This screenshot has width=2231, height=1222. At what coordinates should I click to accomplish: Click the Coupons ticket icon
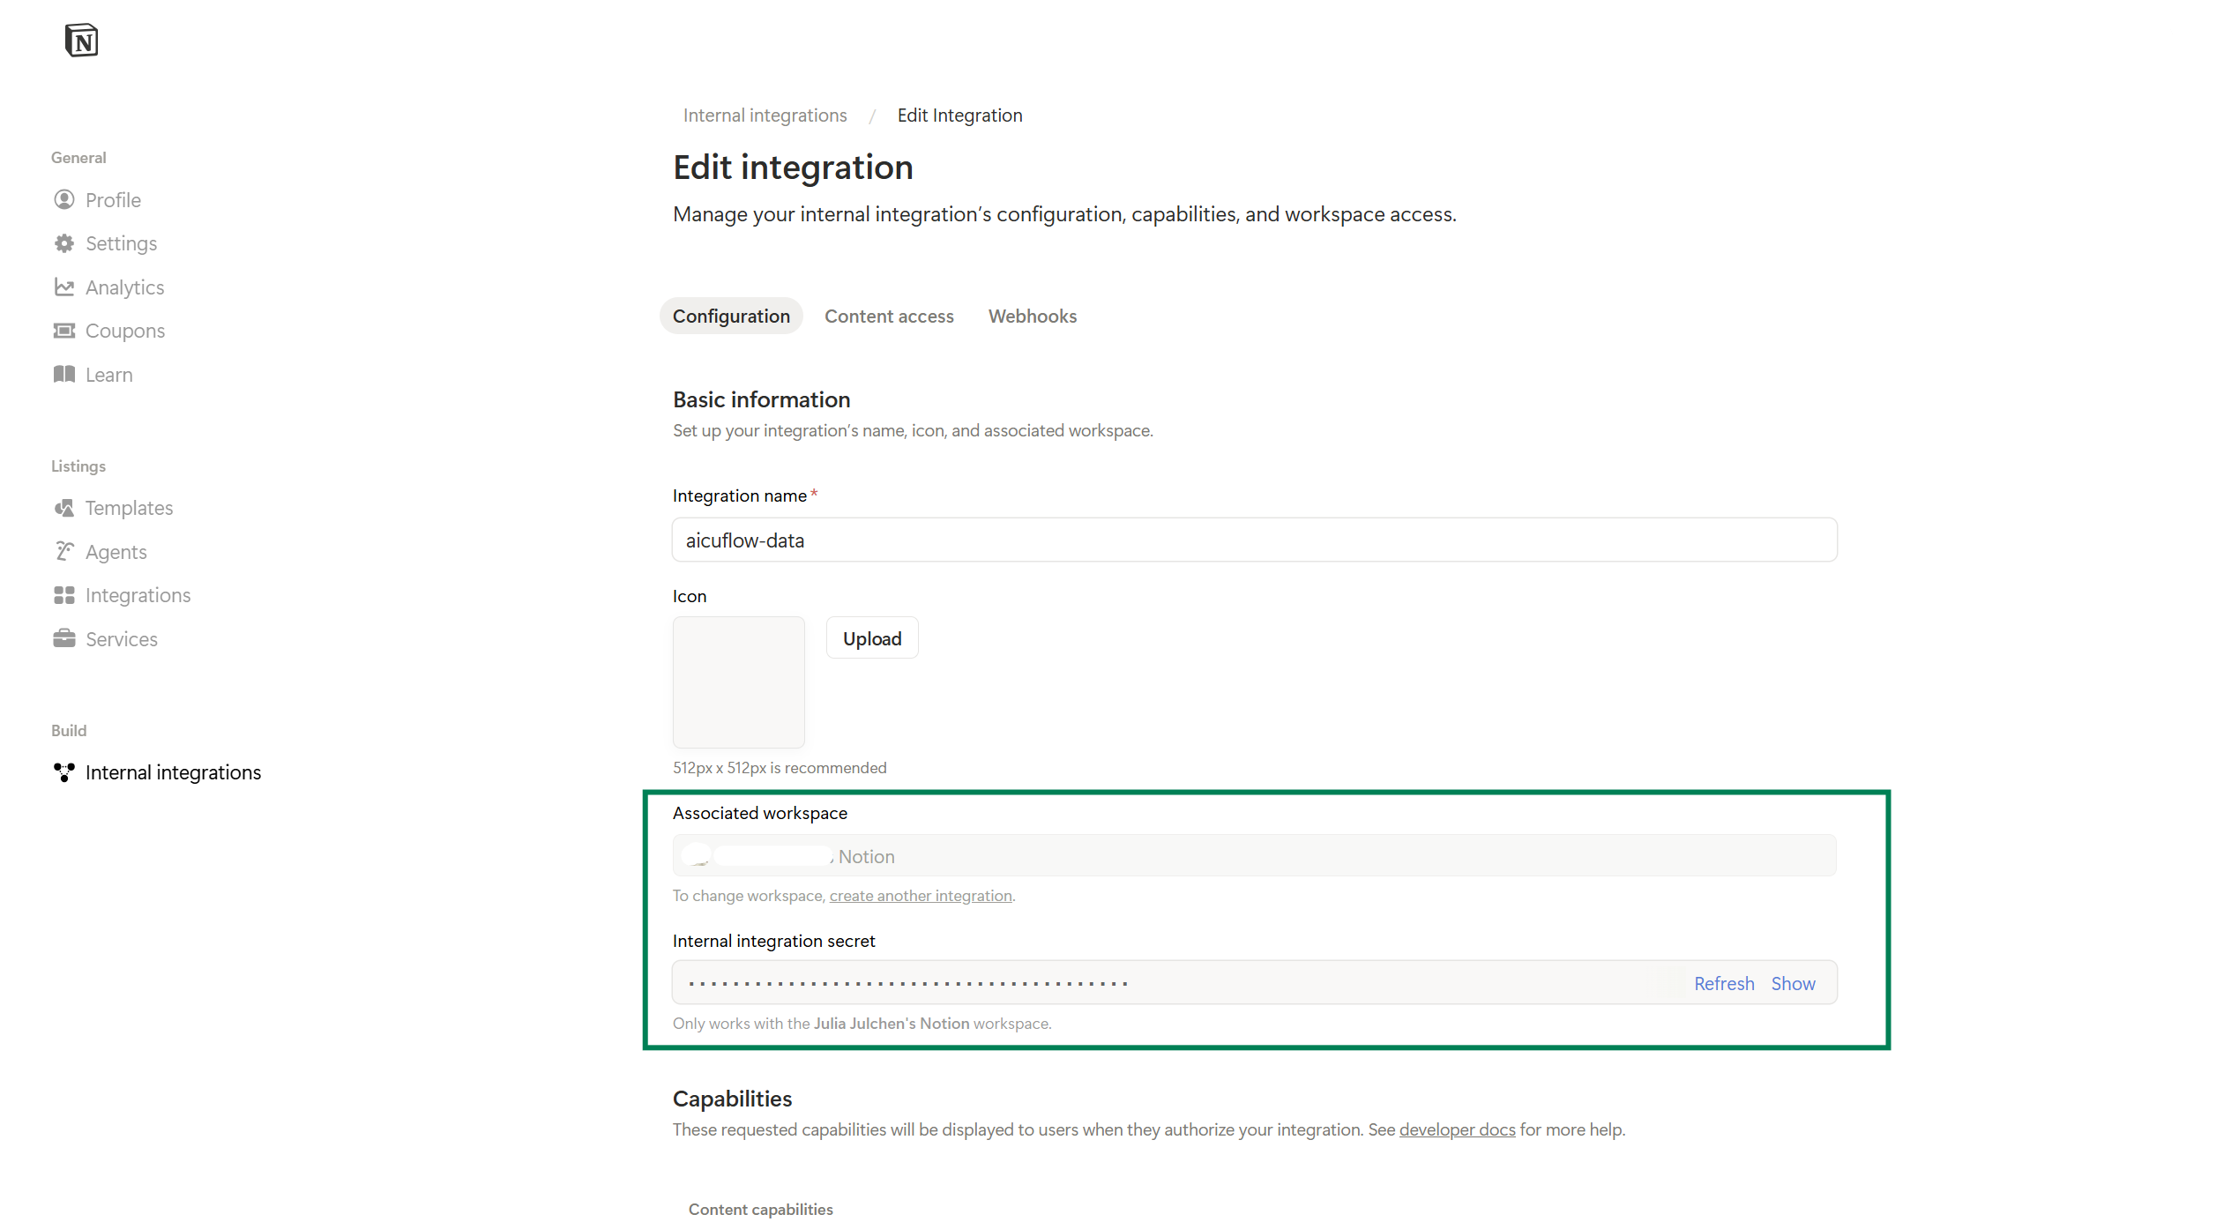pyautogui.click(x=63, y=331)
